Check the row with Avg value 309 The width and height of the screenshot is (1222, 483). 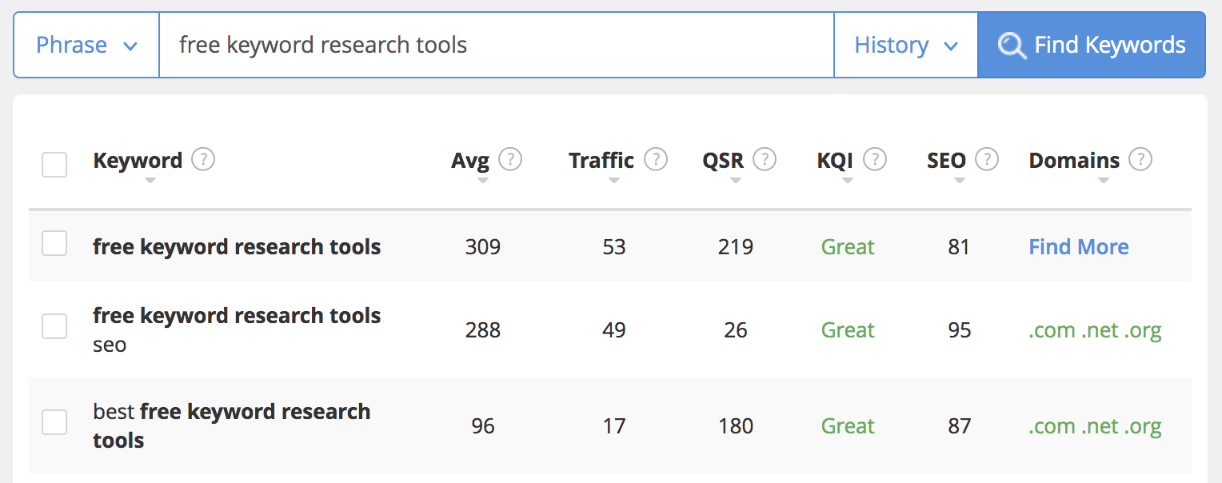54,243
